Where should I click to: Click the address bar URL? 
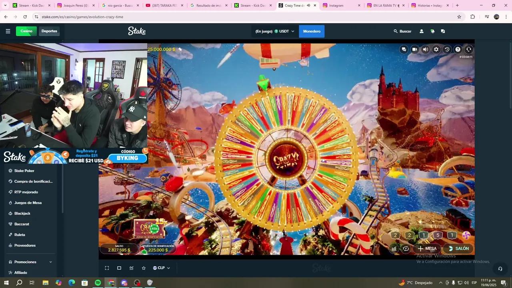coord(82,17)
